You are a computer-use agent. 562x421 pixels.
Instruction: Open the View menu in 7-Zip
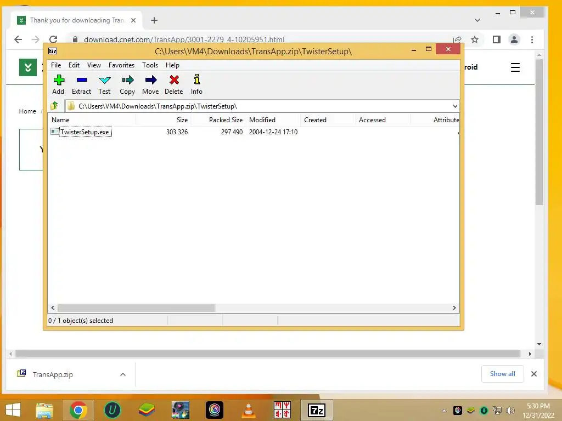(94, 65)
